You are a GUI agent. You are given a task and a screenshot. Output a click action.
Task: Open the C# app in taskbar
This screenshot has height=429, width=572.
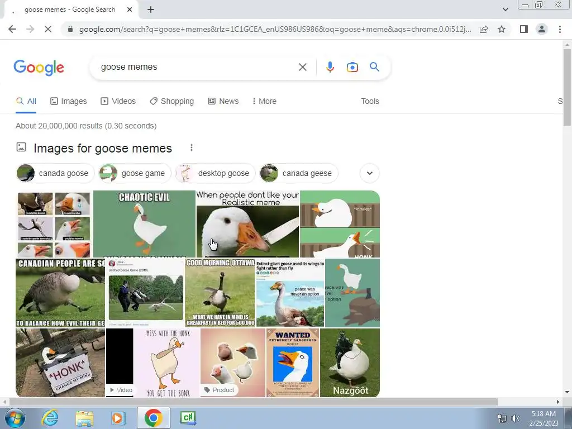[188, 418]
